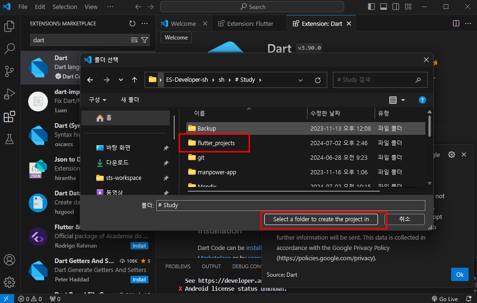Open view options dropdown arrow

click(x=403, y=100)
